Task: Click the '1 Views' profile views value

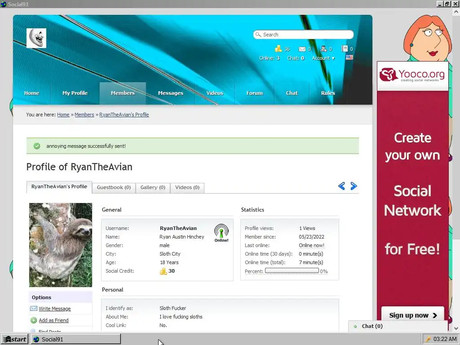Action: click(307, 228)
